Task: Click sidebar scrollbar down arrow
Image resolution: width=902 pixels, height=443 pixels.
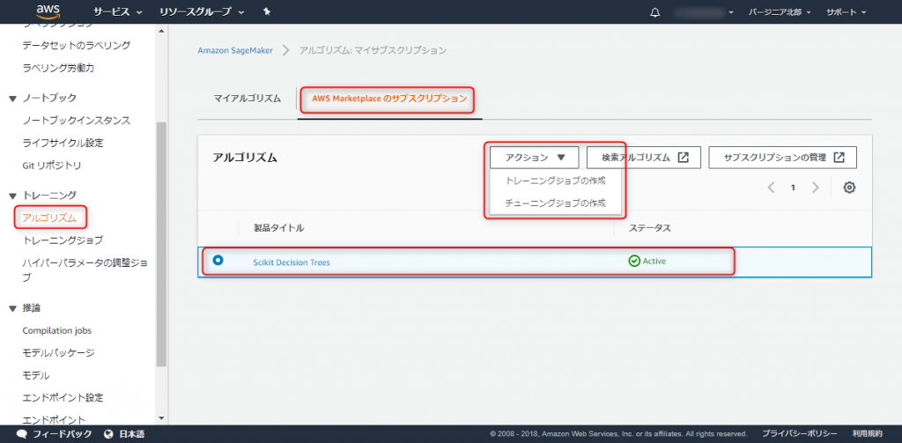Action: tap(161, 418)
